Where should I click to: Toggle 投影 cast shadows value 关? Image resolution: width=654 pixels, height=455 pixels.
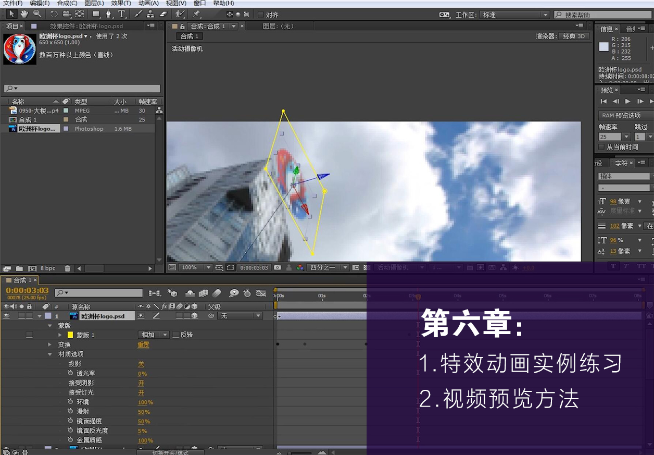141,364
